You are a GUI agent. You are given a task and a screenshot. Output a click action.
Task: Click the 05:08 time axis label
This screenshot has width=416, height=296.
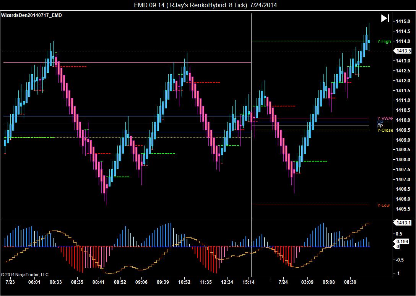[x=329, y=282]
